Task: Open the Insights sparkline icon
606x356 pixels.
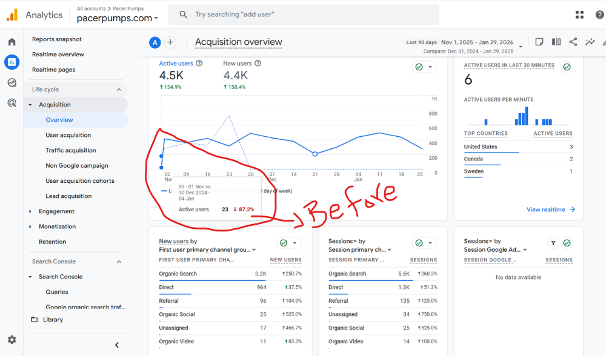Action: click(590, 42)
